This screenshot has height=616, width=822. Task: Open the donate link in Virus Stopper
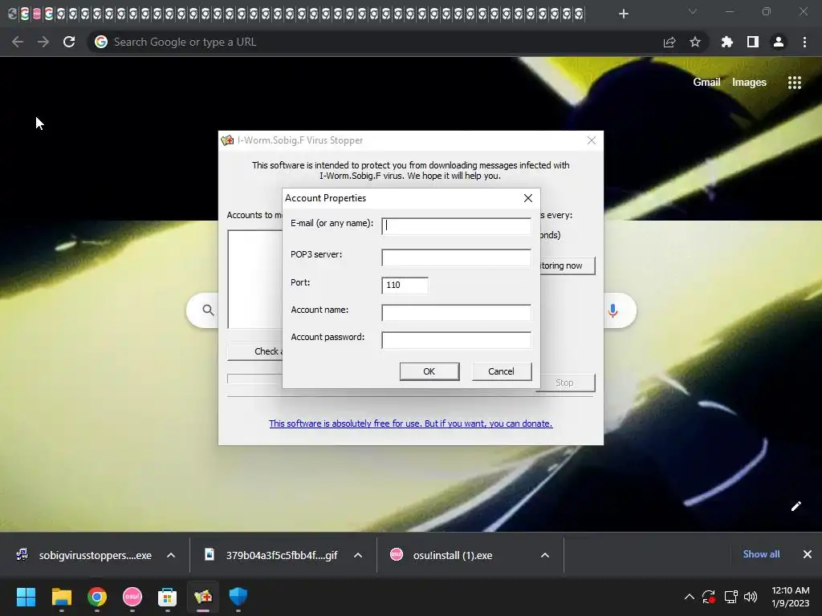tap(410, 423)
